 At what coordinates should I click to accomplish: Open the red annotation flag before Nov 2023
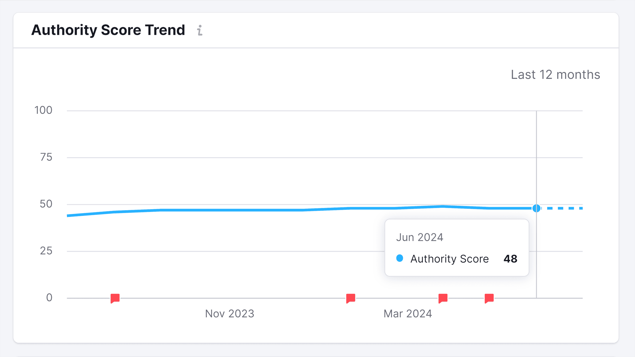[x=115, y=298]
